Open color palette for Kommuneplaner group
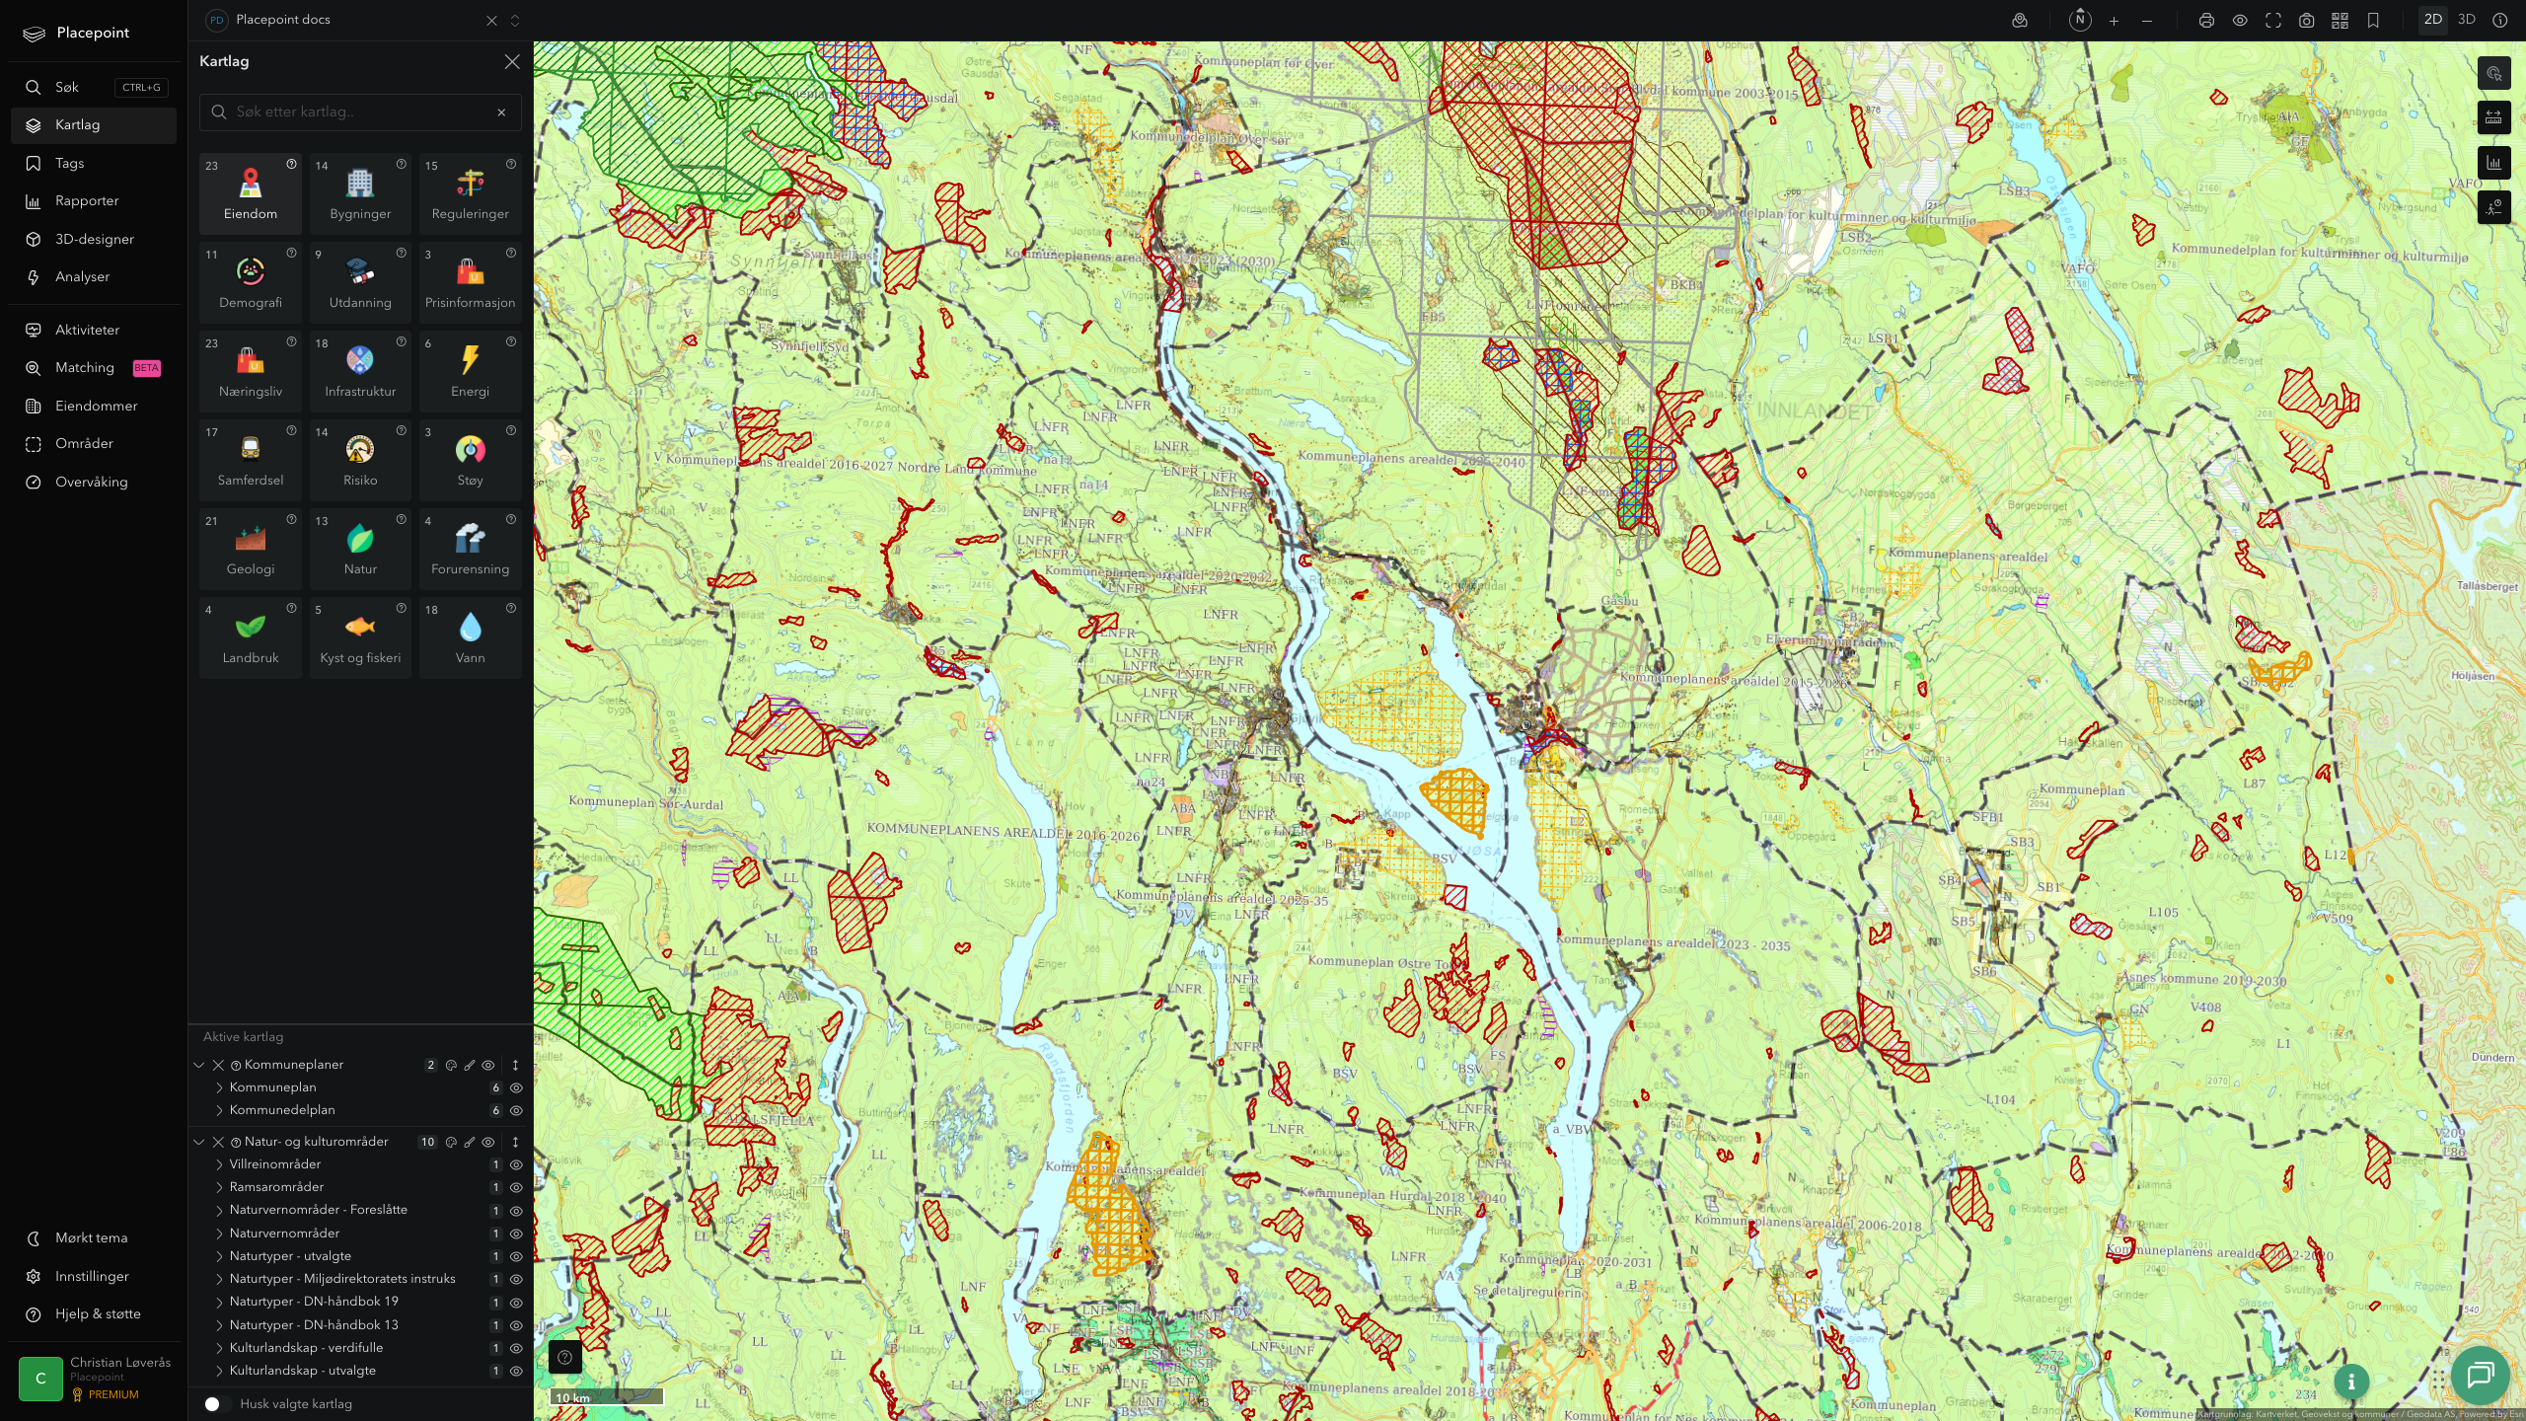 pos(451,1065)
